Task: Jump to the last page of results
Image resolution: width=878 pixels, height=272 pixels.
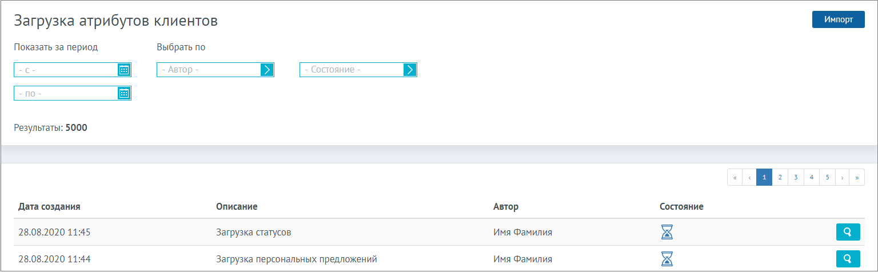Action: point(857,177)
